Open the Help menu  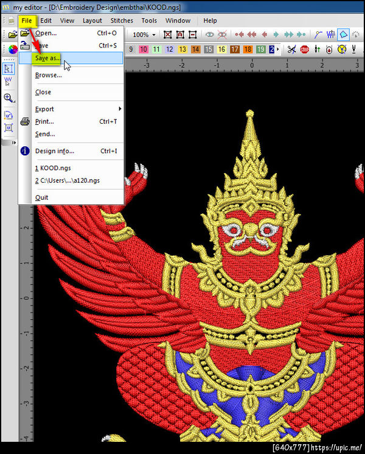210,21
